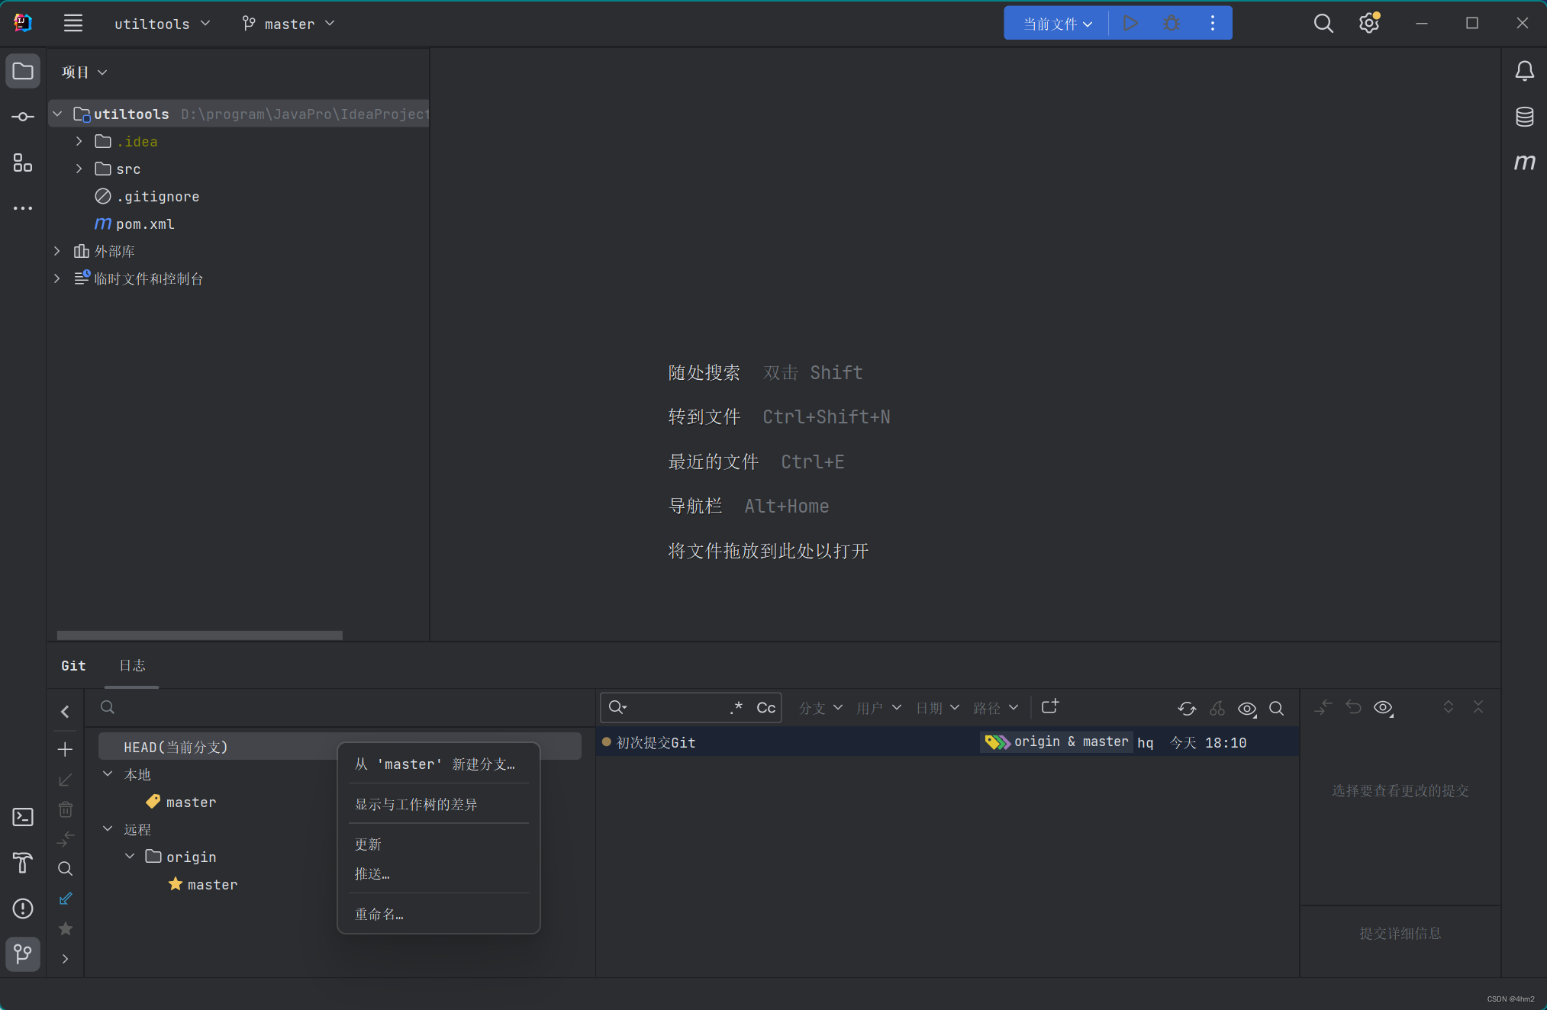This screenshot has width=1547, height=1010.
Task: Expand the .idea folder
Action: pos(79,141)
